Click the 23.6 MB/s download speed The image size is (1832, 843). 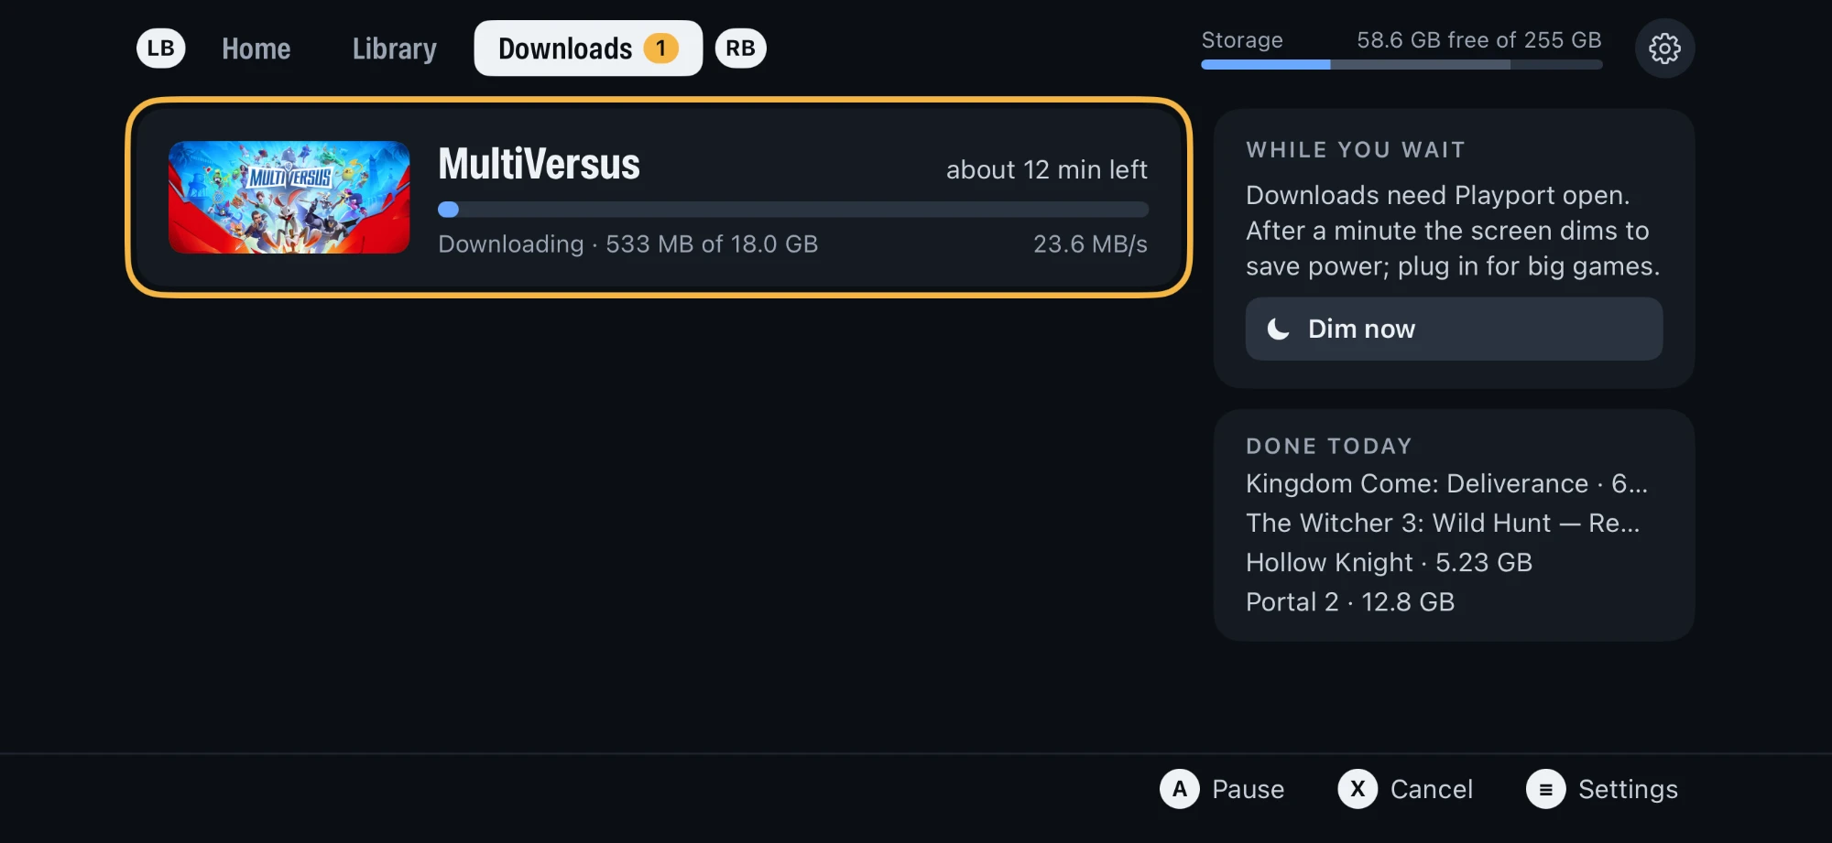click(x=1091, y=244)
